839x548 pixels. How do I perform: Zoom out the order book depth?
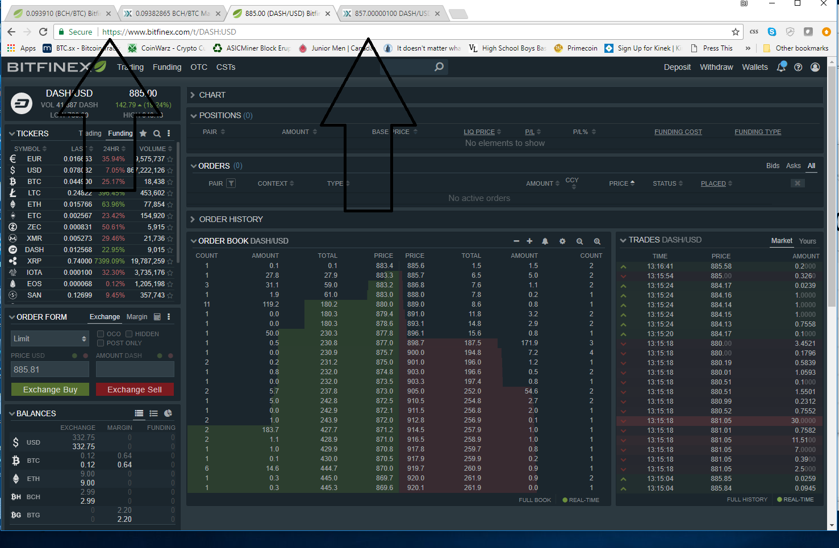click(579, 241)
